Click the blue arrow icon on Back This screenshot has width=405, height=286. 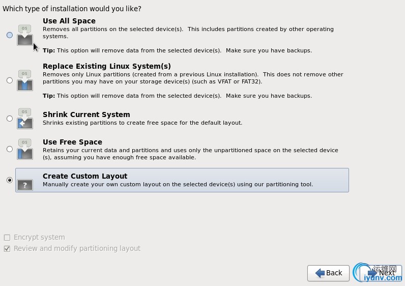tap(320, 273)
